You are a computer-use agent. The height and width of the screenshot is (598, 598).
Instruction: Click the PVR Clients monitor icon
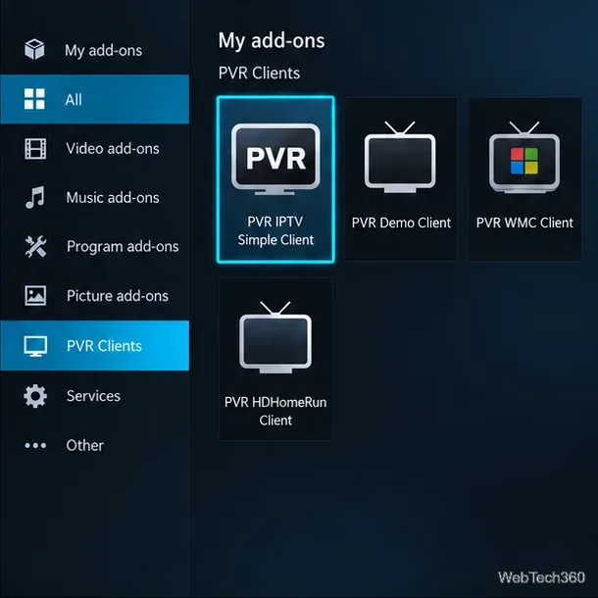pos(35,346)
